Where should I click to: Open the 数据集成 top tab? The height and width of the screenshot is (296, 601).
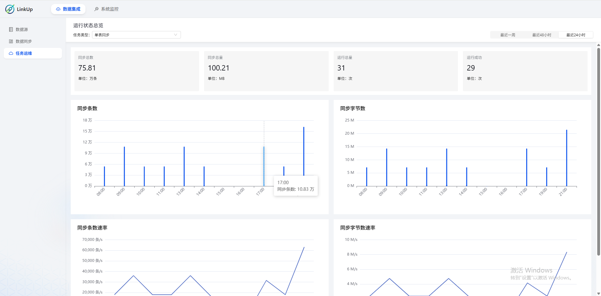(x=68, y=9)
